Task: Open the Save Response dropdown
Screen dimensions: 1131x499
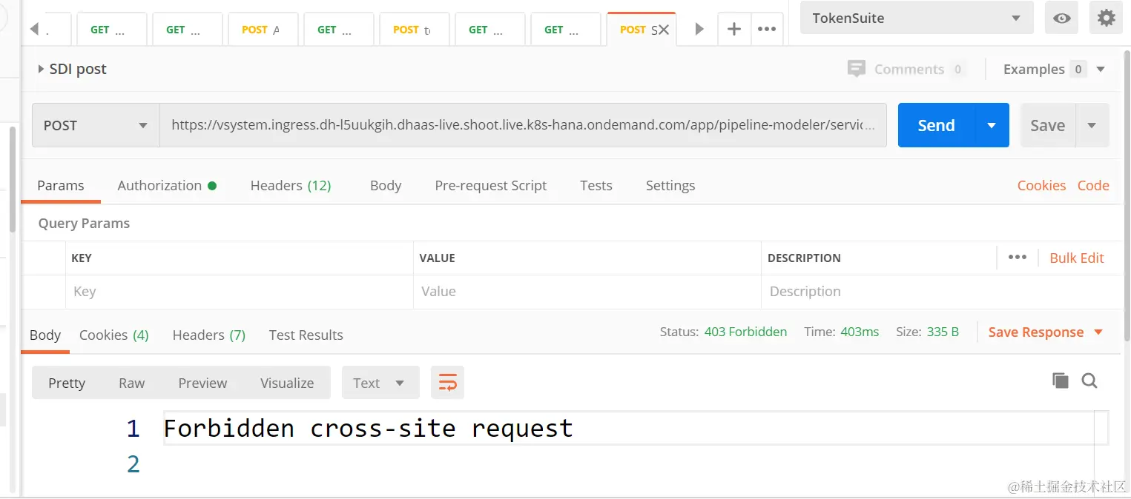Action: pos(1098,332)
